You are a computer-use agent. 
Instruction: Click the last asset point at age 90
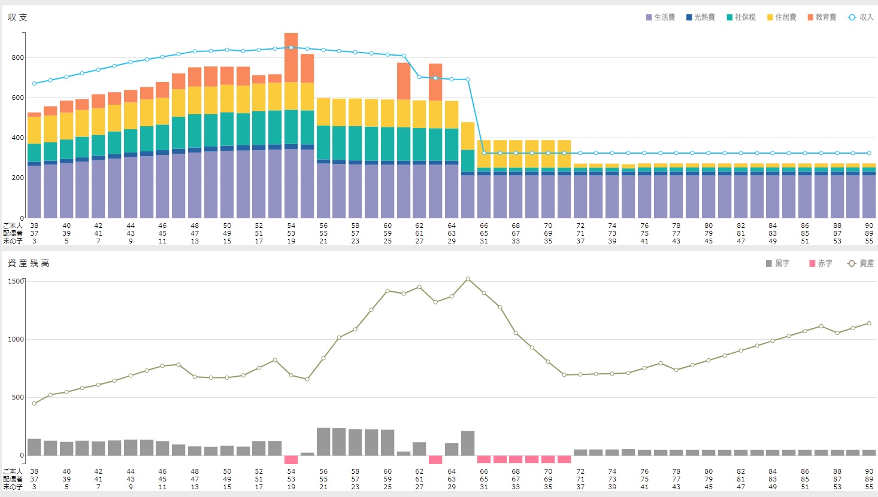click(x=869, y=323)
